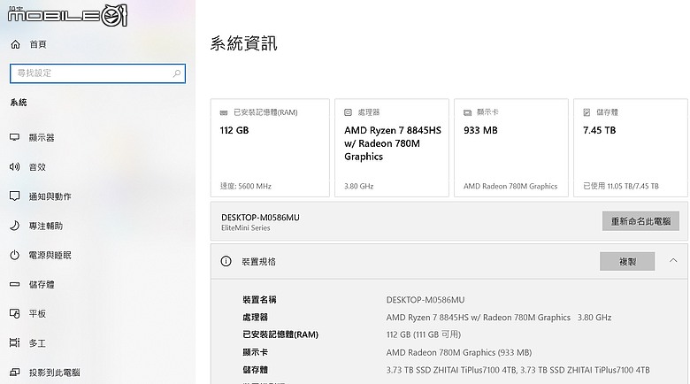
Task: Open the 音效 sound settings
Action: tap(37, 167)
